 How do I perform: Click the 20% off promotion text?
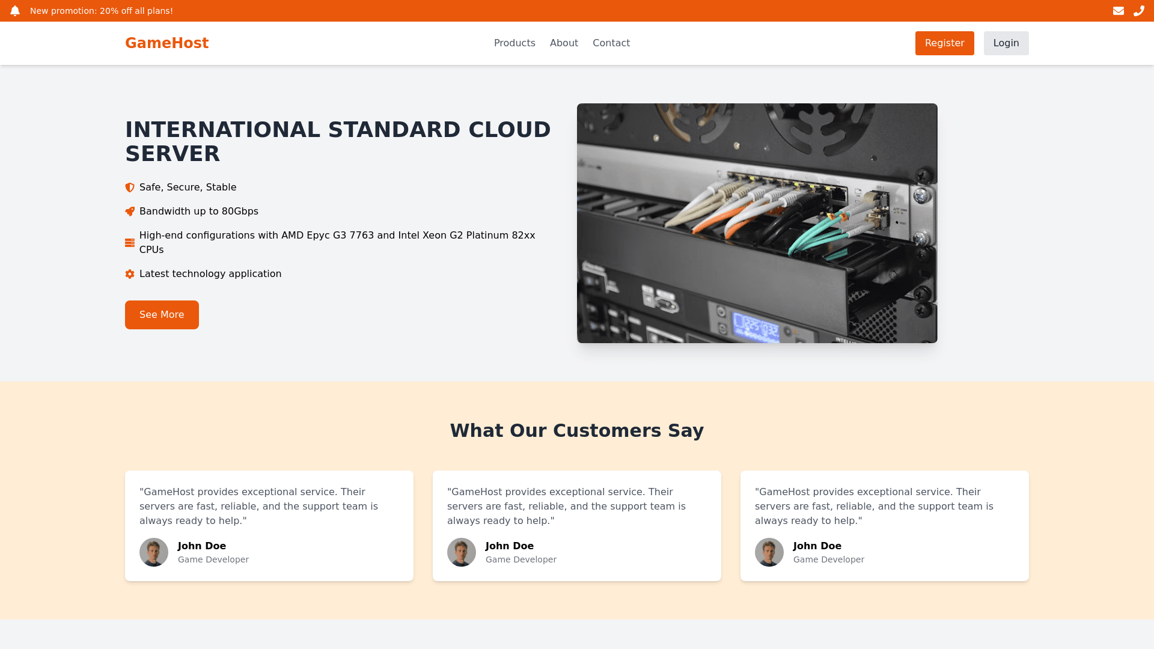(102, 11)
